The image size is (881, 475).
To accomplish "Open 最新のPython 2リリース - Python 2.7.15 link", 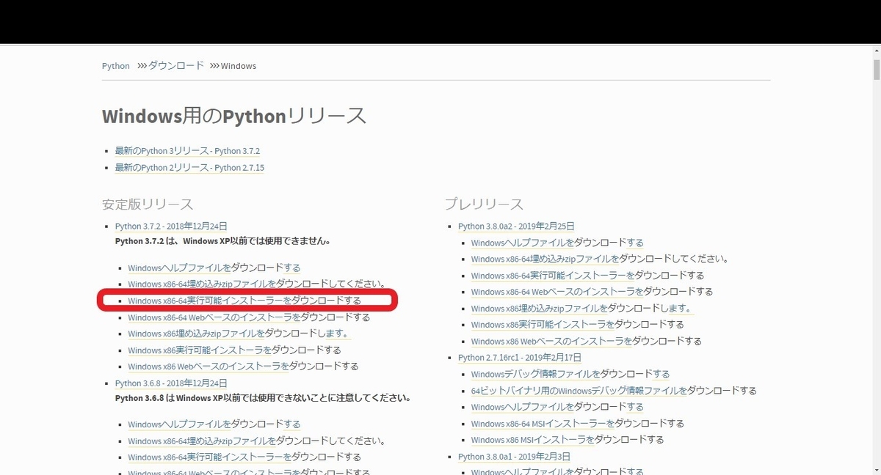I will 189,168.
